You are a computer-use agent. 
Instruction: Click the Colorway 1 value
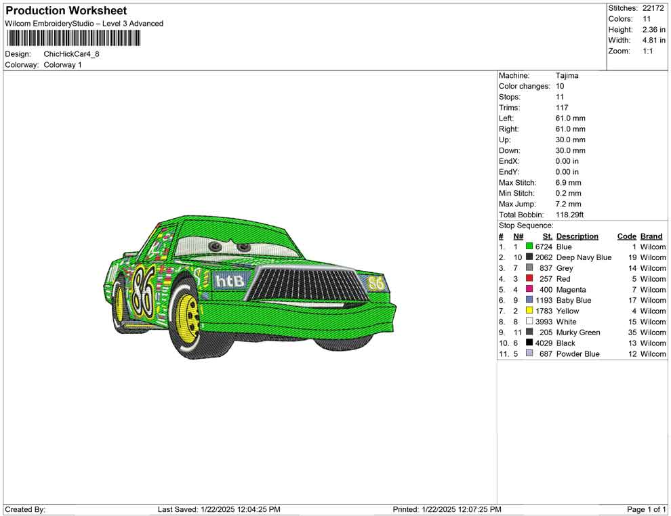pos(62,65)
